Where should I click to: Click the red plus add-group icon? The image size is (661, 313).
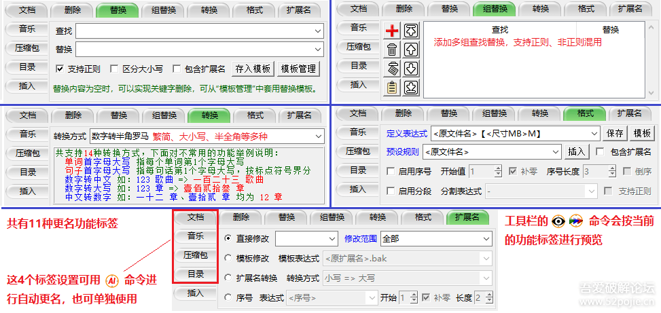click(x=392, y=31)
